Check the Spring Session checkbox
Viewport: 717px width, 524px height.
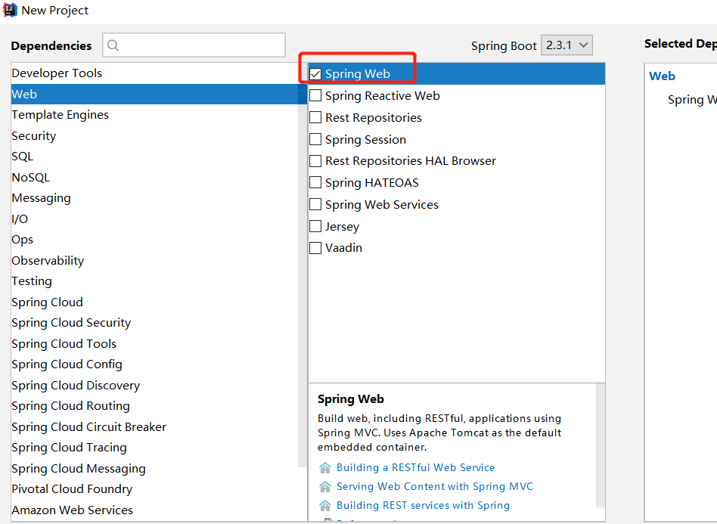pos(315,139)
